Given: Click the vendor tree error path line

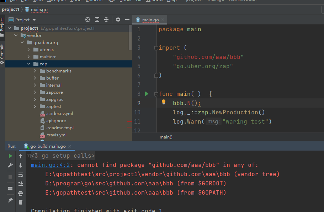Looking at the screenshot, I should 162,174.
